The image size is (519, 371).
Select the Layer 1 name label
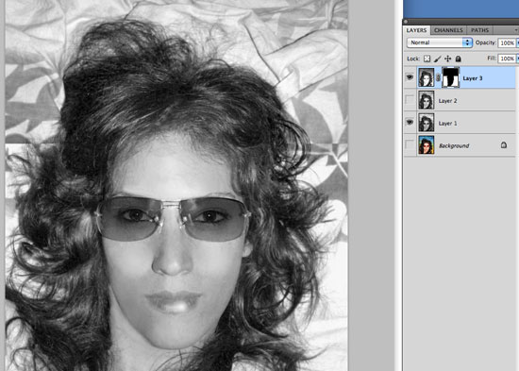pos(447,124)
